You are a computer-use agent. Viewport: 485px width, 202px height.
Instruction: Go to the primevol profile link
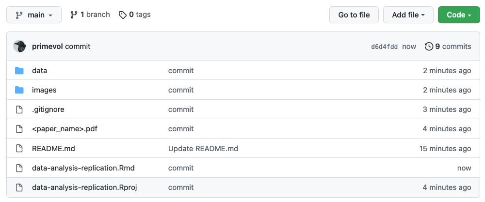pos(47,47)
